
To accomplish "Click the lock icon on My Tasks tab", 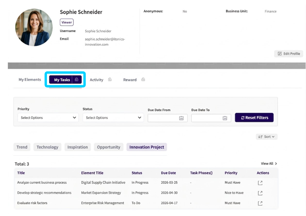I will point(77,80).
